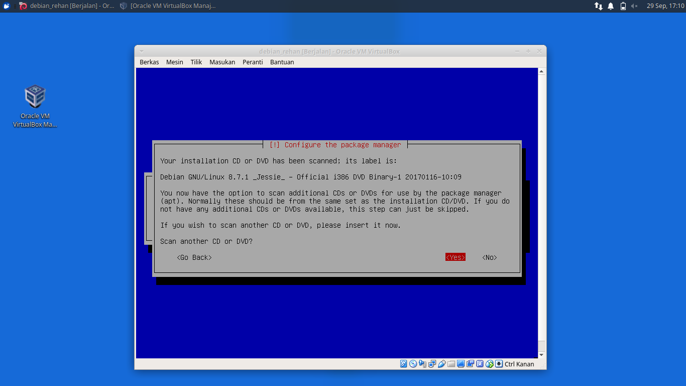Click the battery status tray icon
The image size is (686, 386).
623,6
